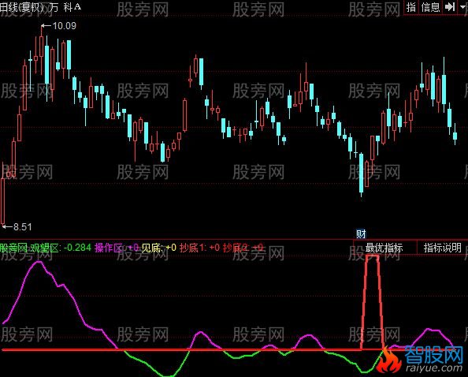468x377 pixels.
Task: Click the 指 indicator button
Action: pos(411,7)
